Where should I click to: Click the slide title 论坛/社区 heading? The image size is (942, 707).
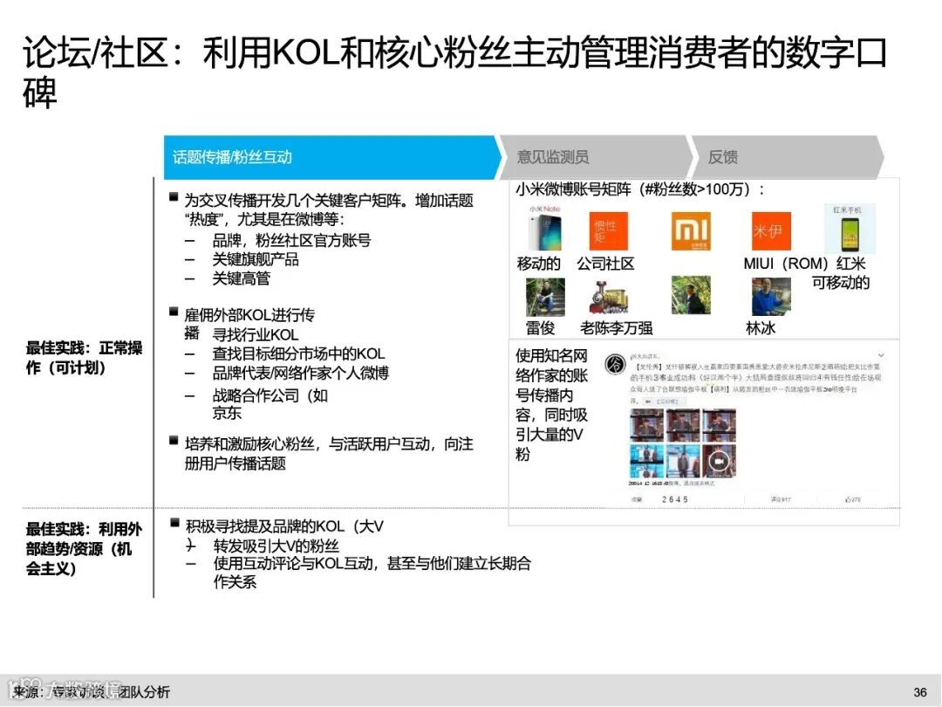point(454,71)
